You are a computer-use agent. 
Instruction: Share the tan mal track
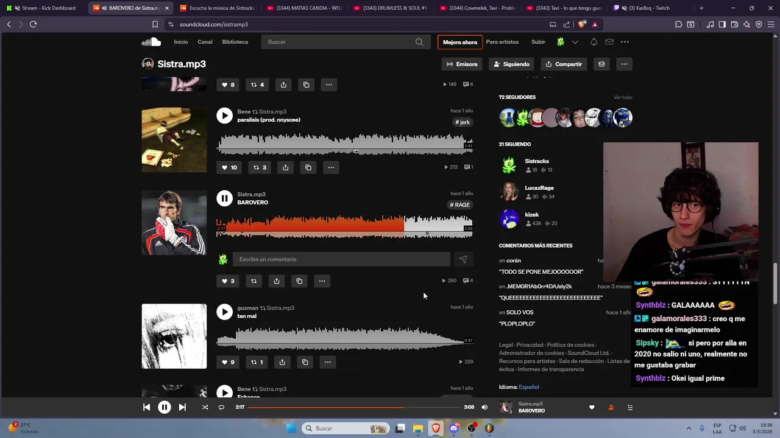pyautogui.click(x=282, y=362)
